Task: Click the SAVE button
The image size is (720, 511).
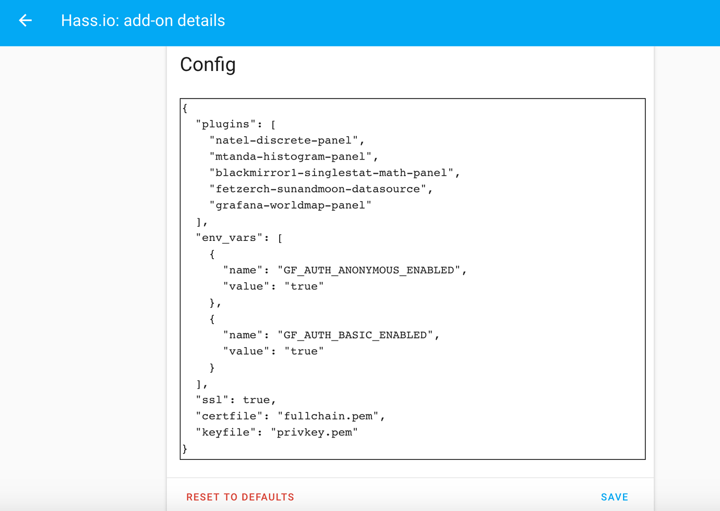Action: pos(615,497)
